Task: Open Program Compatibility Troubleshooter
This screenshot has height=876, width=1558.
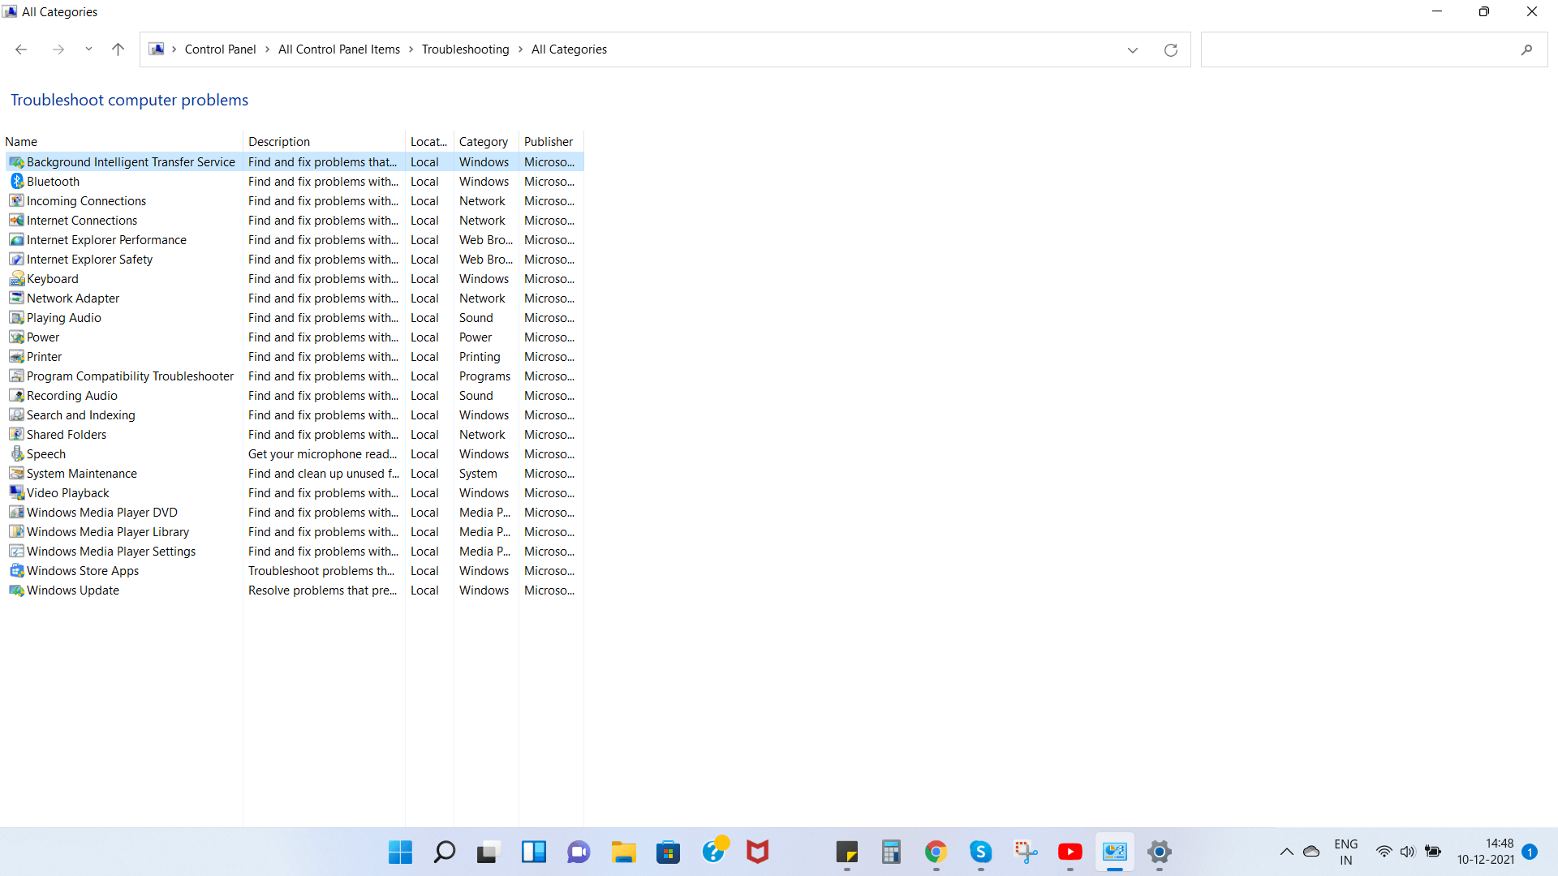Action: [130, 376]
